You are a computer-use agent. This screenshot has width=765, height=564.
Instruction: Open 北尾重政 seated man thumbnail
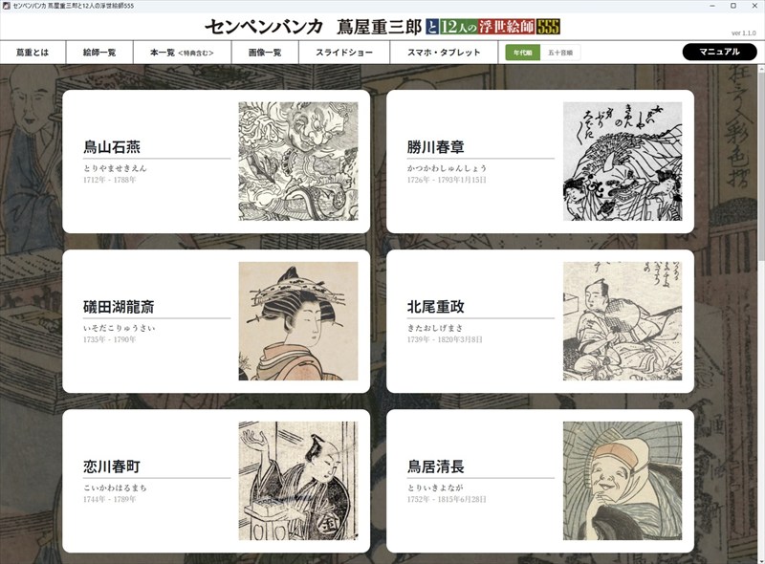pos(623,321)
